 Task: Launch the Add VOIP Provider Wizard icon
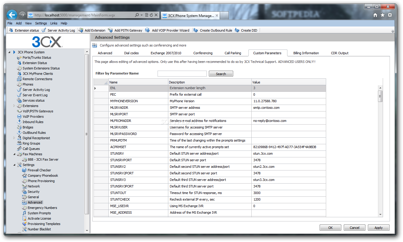(147, 30)
